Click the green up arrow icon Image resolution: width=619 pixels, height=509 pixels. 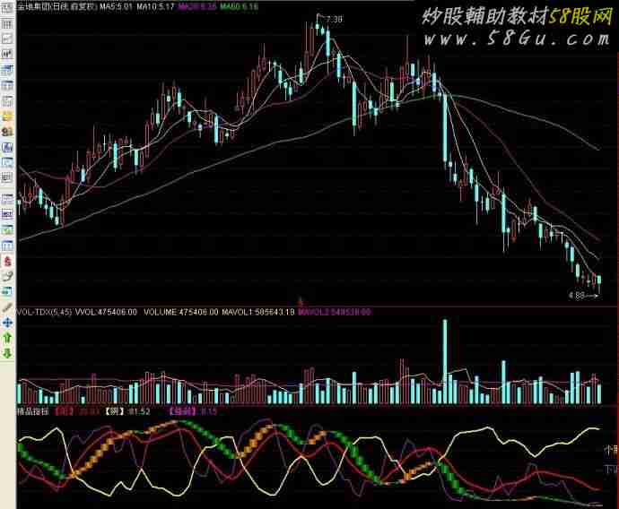7,338
